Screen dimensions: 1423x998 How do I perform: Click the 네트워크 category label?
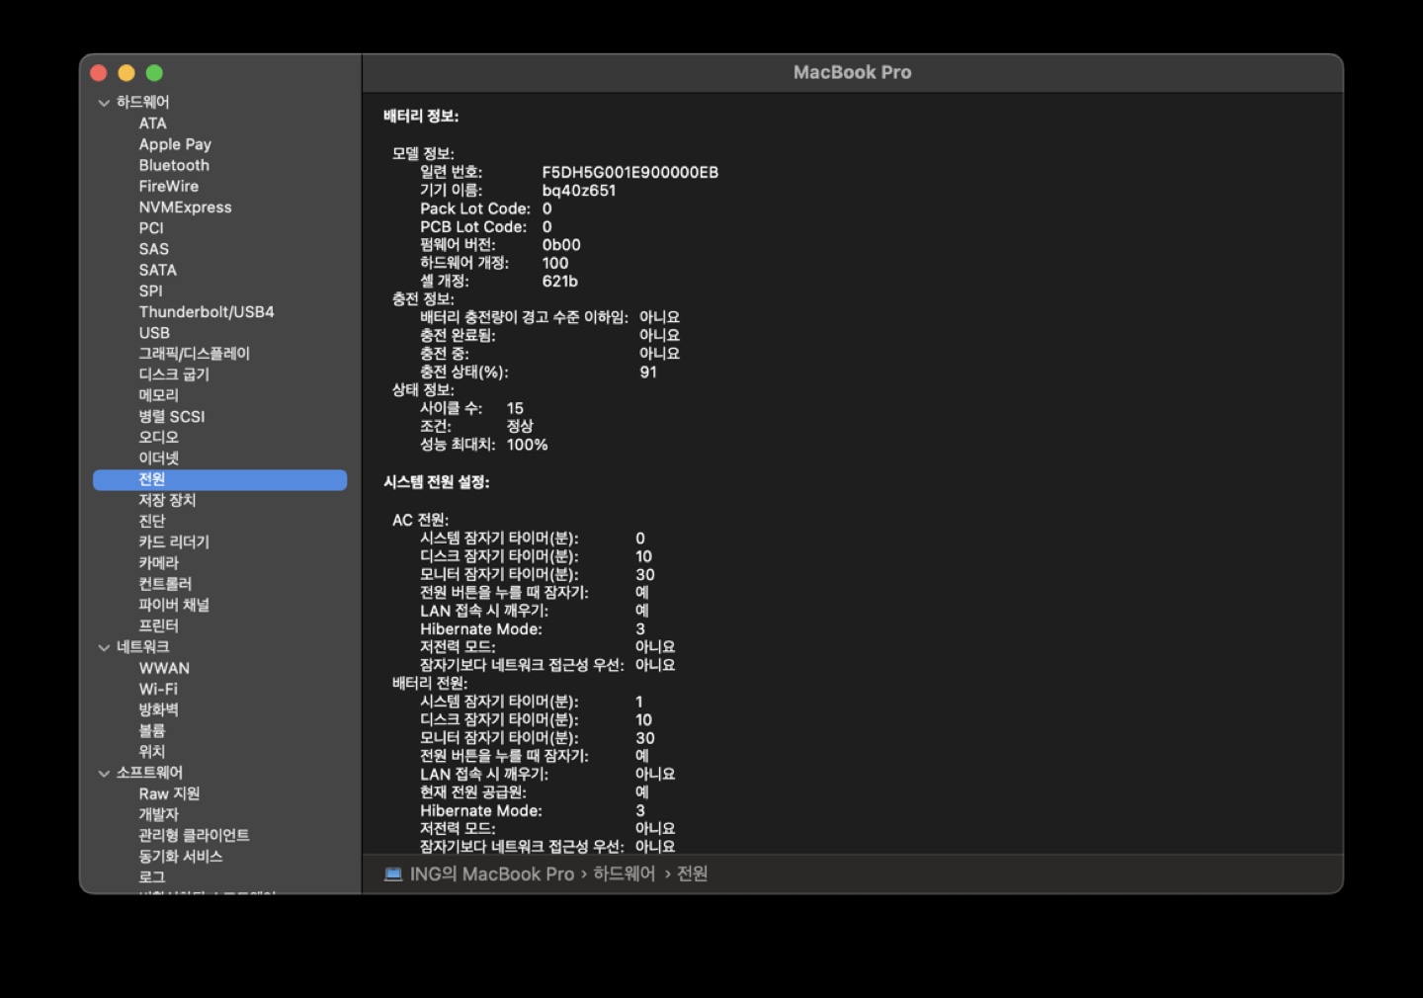click(142, 646)
